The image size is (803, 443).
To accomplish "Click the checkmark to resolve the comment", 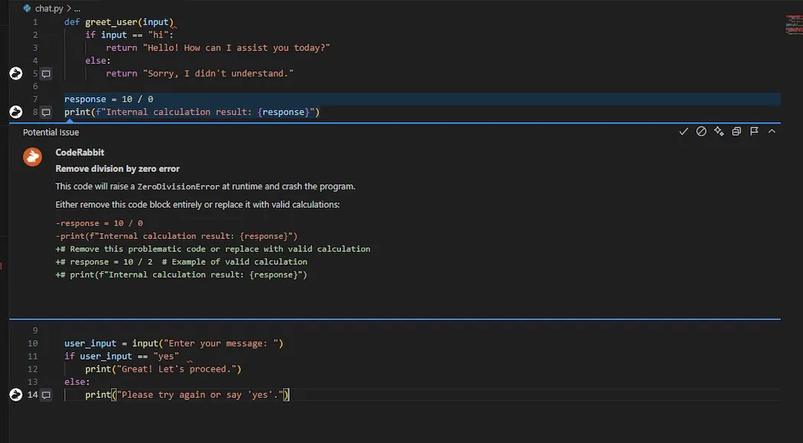I will (x=684, y=132).
